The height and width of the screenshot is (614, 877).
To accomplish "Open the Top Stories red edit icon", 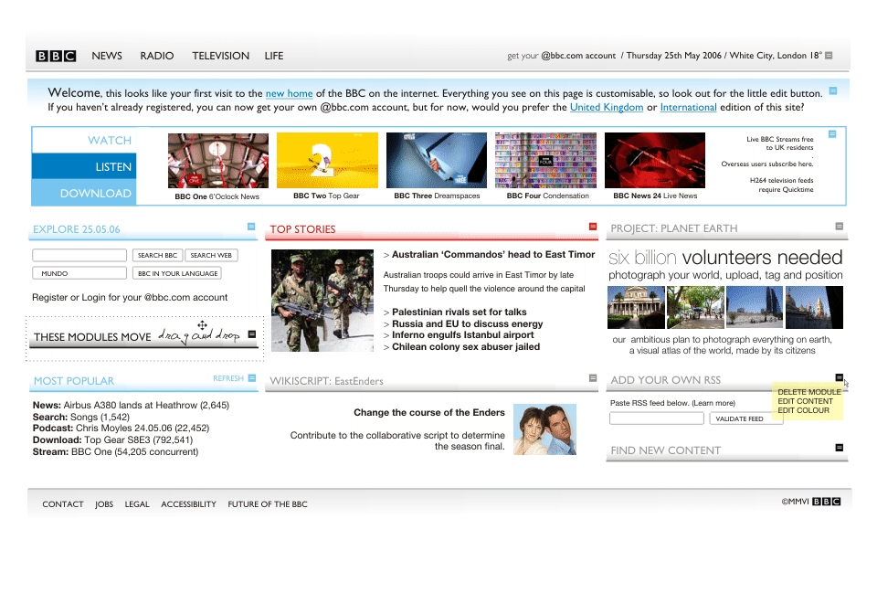I will pos(593,227).
